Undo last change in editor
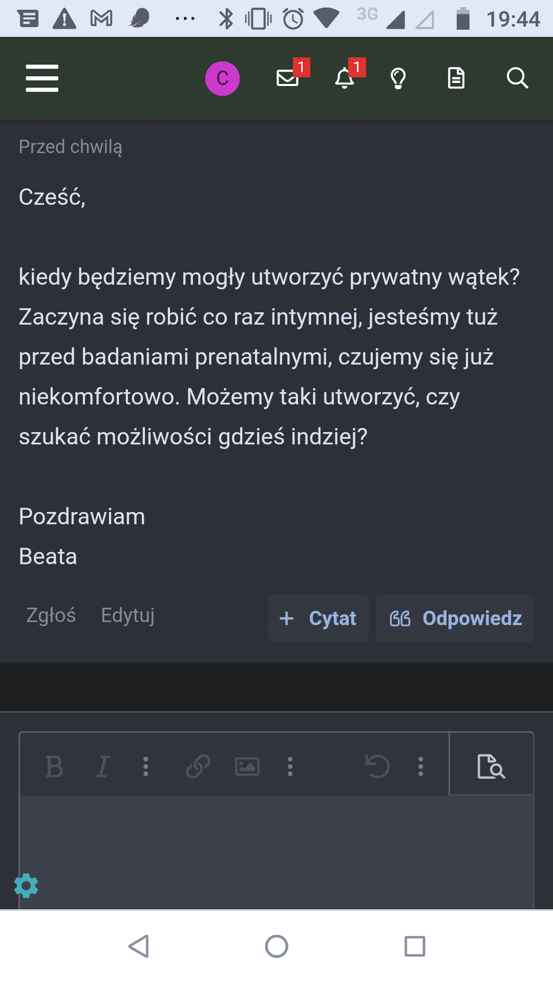 (x=377, y=767)
